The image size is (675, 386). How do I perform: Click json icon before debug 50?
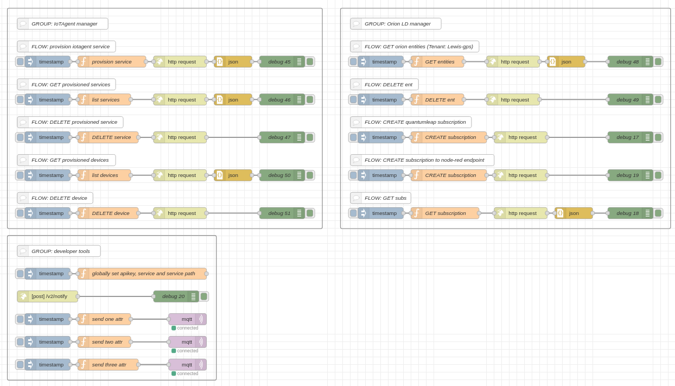pyautogui.click(x=220, y=175)
